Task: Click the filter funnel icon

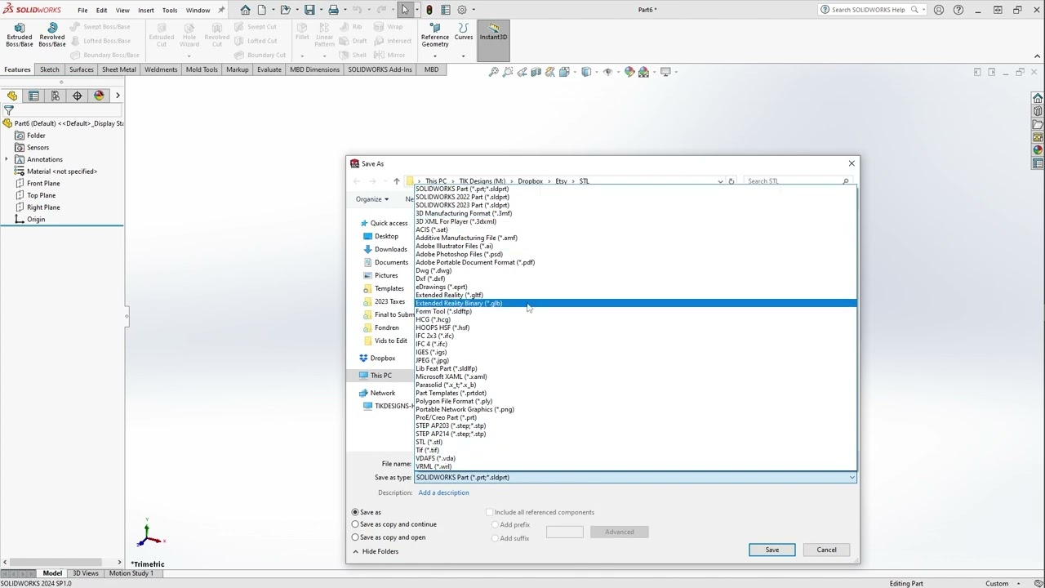Action: (9, 109)
